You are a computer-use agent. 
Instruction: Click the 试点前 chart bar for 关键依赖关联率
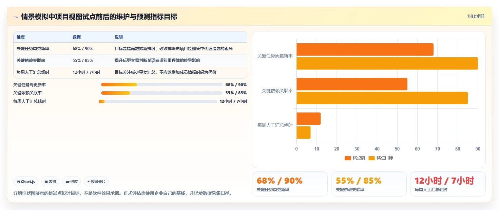coord(352,84)
